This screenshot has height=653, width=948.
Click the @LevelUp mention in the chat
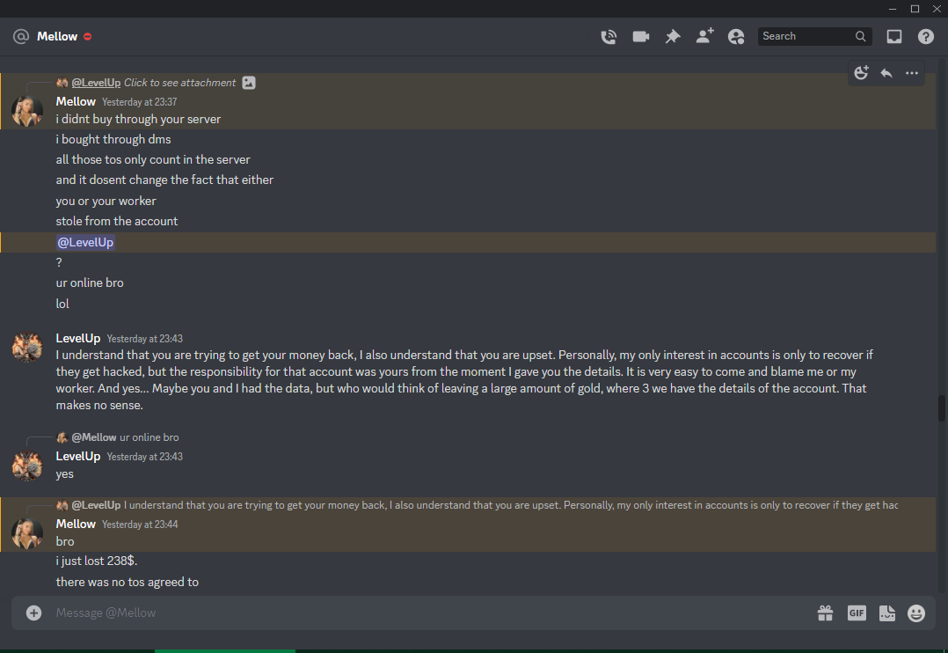pos(85,242)
